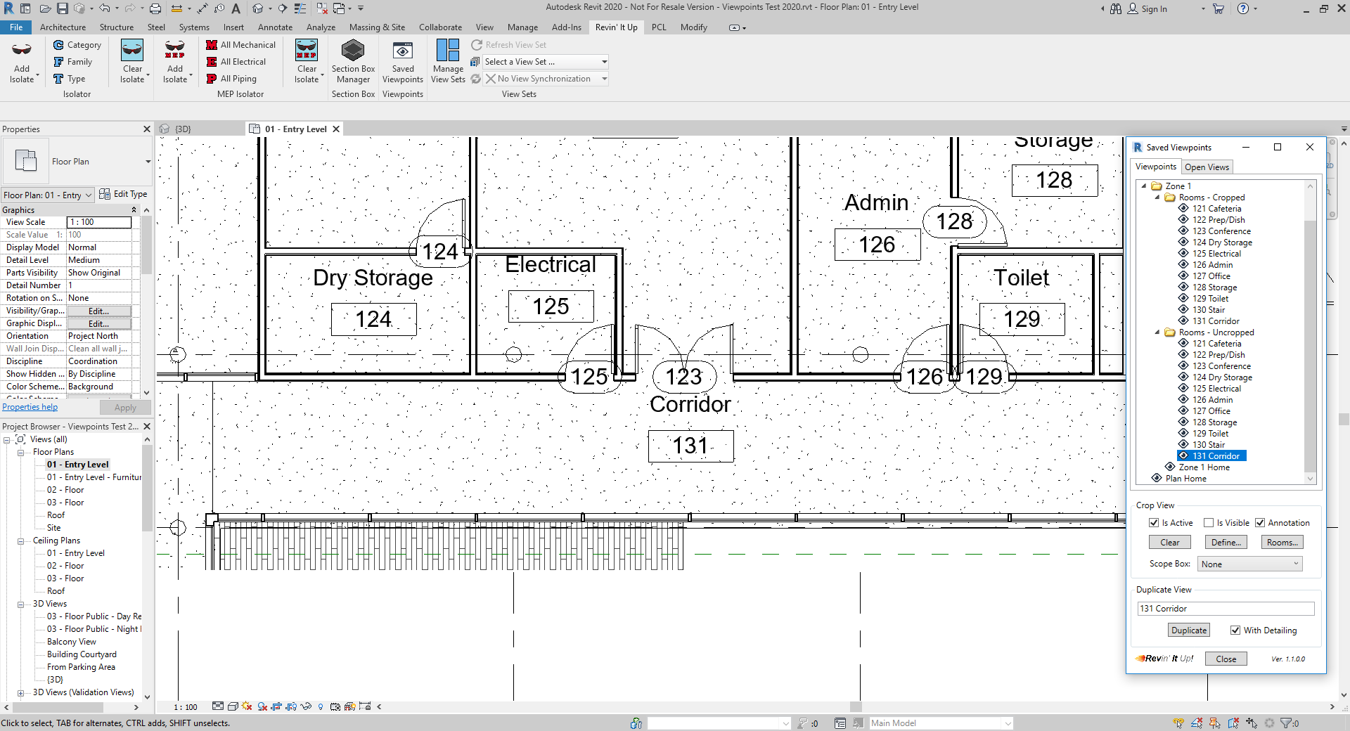Open the Properties help link

click(30, 407)
